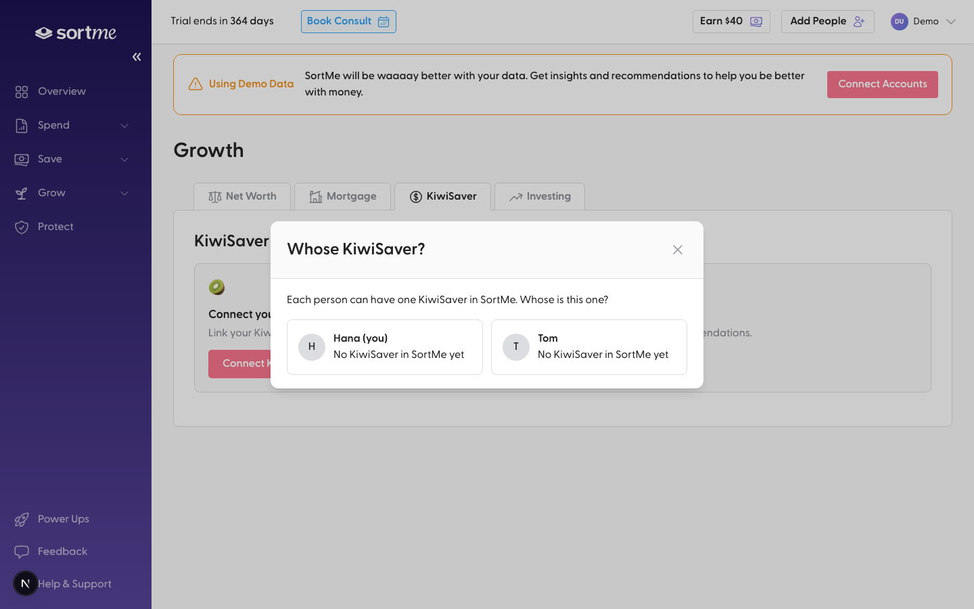Click the Connect Accounts button
Viewport: 974px width, 609px height.
(883, 85)
